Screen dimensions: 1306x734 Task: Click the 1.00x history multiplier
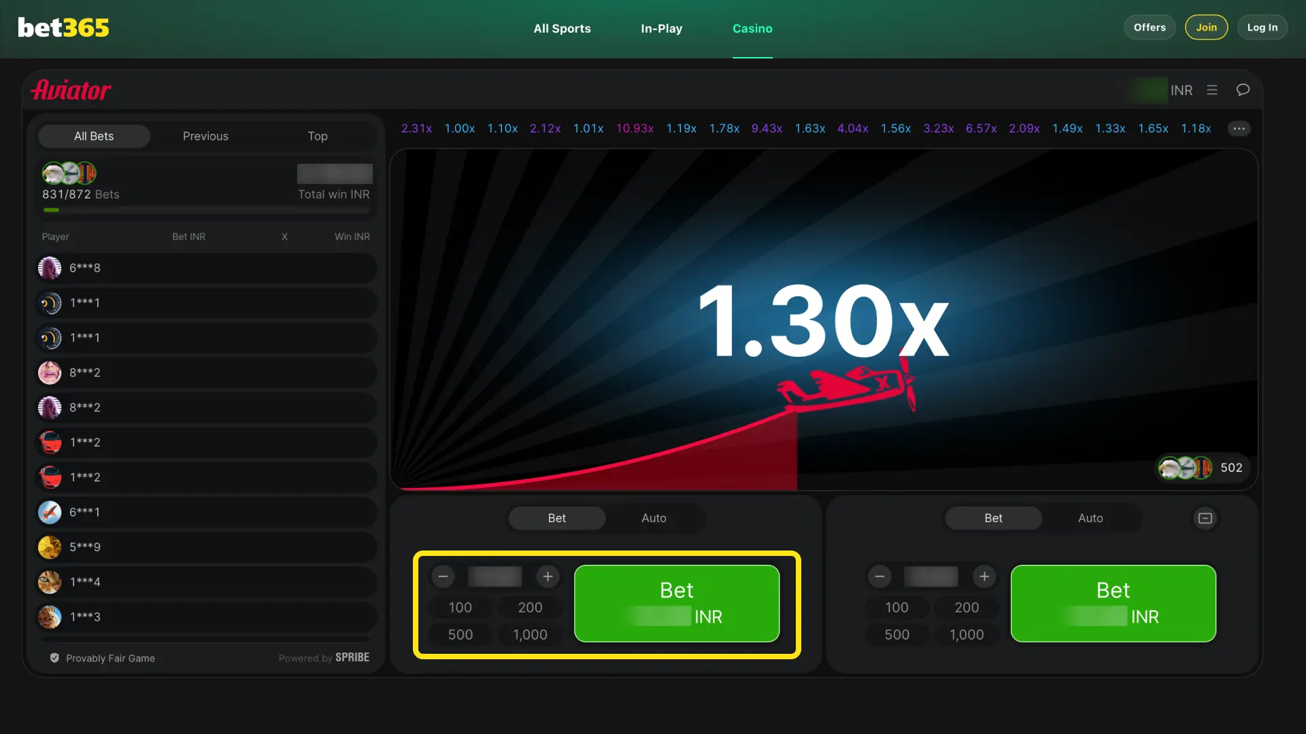pos(459,128)
